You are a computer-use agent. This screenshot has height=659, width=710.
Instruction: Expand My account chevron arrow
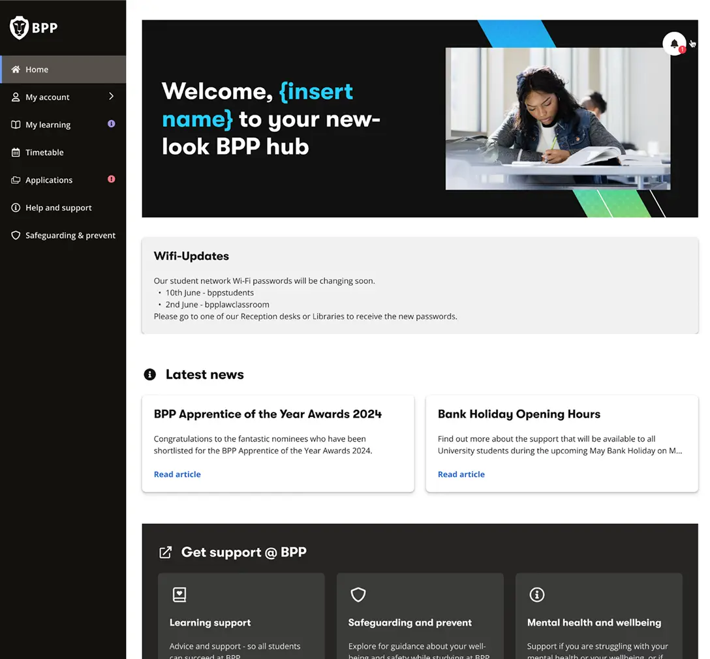[x=112, y=97]
